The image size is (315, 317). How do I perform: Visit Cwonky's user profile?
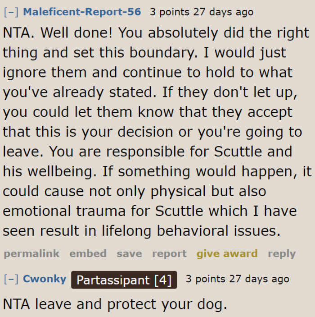(x=45, y=279)
